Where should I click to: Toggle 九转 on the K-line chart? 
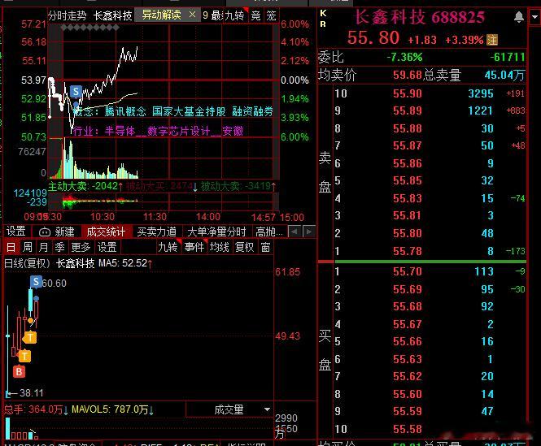click(168, 247)
